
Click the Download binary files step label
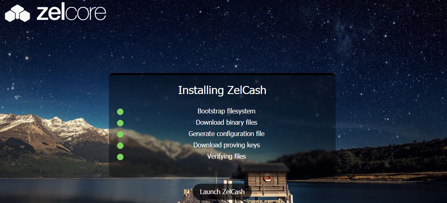pos(226,122)
